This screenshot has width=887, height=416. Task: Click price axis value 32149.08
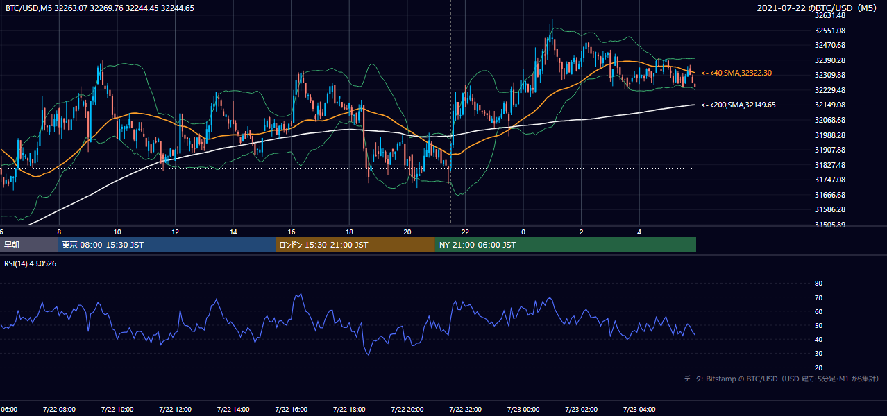tap(830, 105)
